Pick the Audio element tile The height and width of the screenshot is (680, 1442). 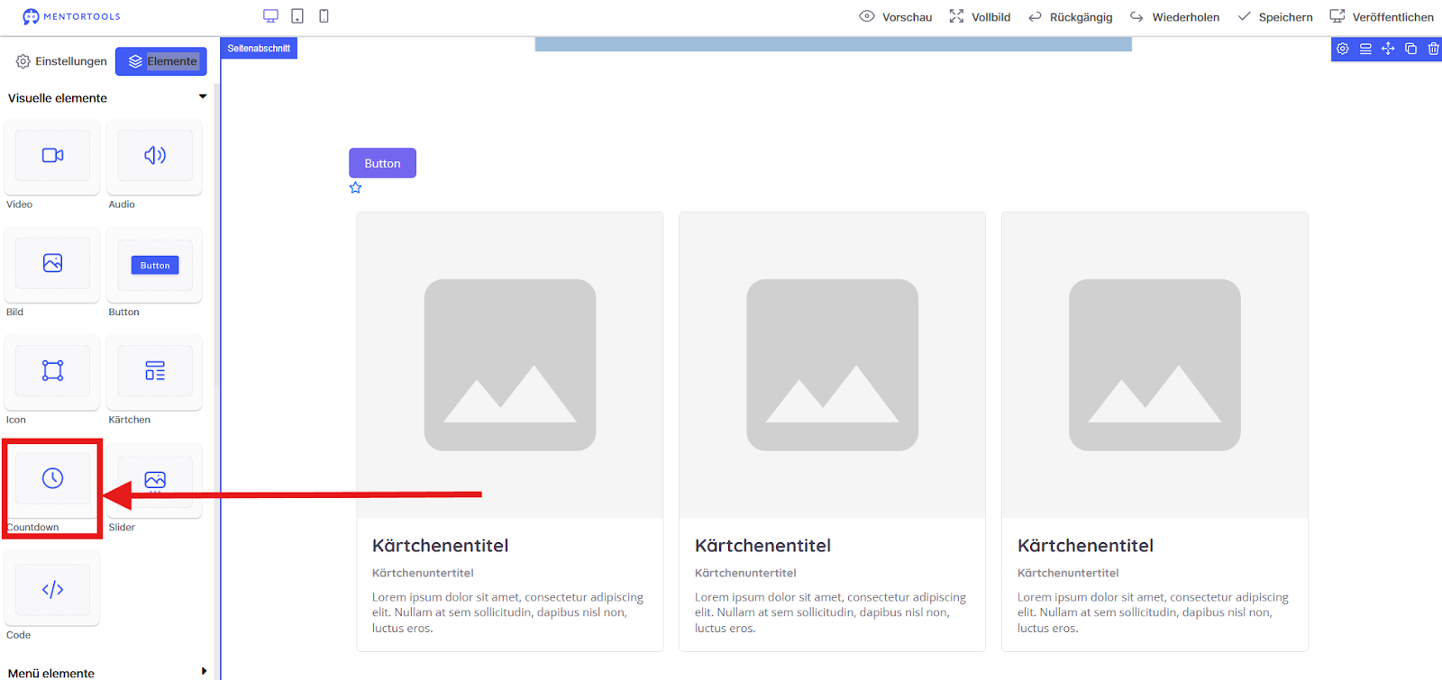[155, 157]
